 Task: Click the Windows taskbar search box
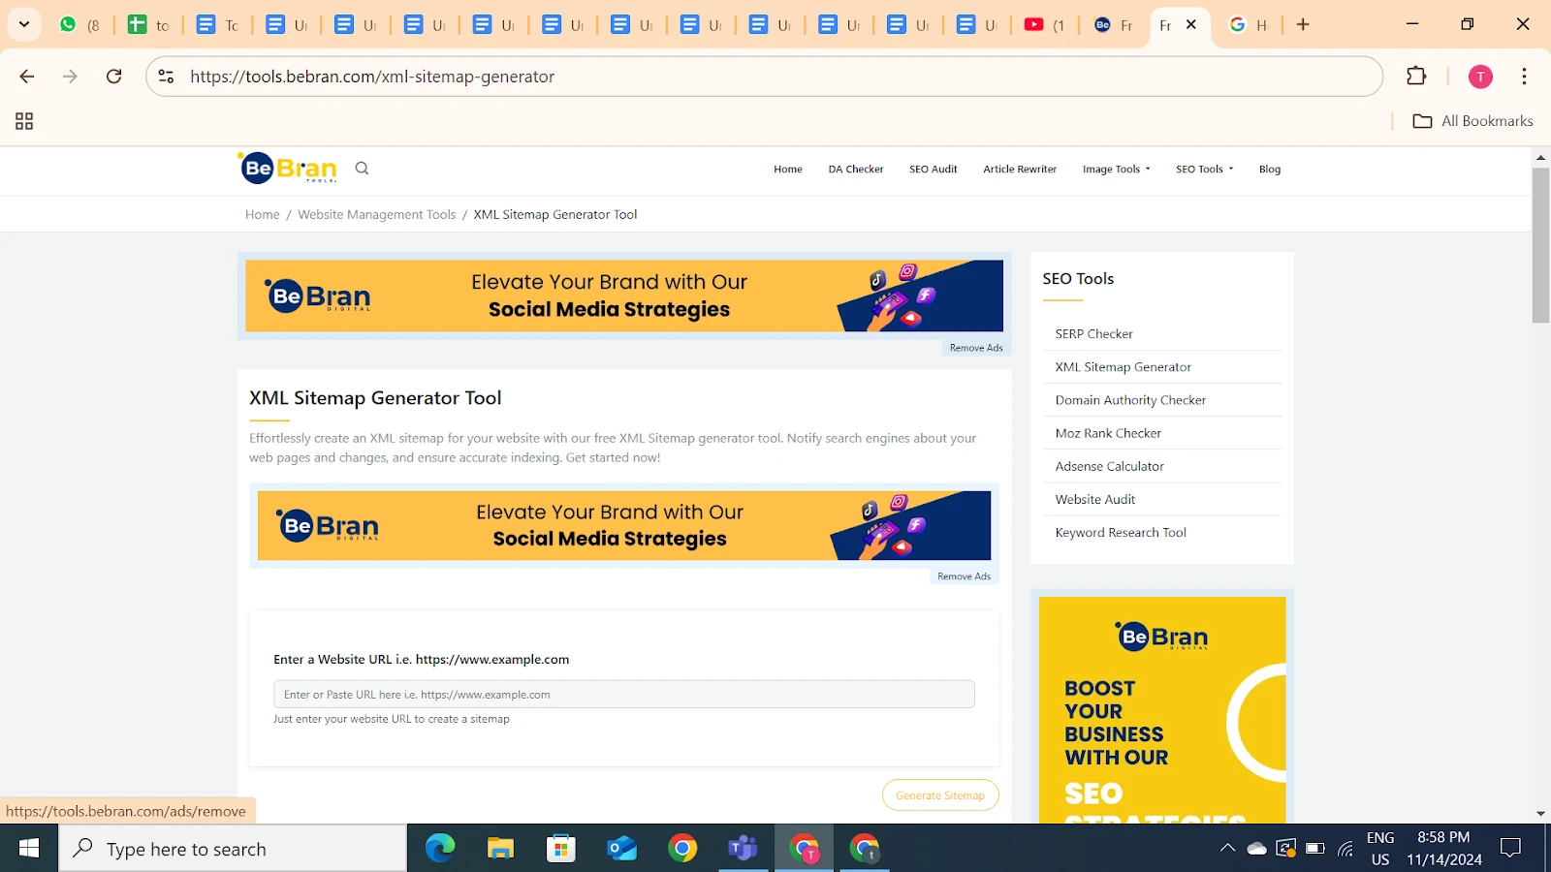(233, 849)
